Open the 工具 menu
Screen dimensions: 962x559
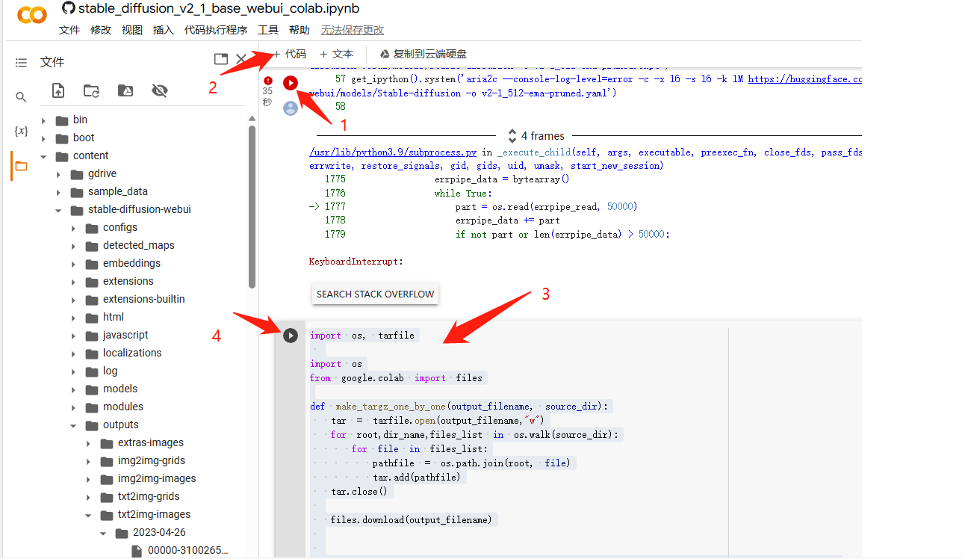pos(268,30)
